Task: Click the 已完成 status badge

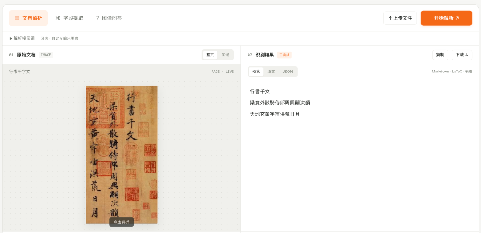Action: [x=284, y=55]
